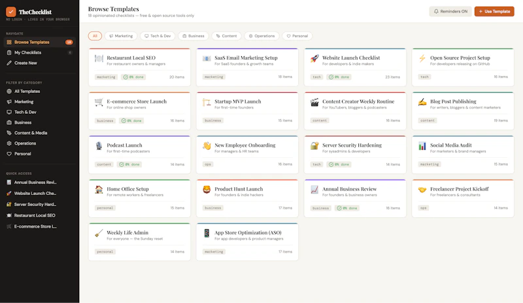Click the plate icon on Restaurant Local SEO card
Image resolution: width=523 pixels, height=303 pixels.
click(99, 58)
